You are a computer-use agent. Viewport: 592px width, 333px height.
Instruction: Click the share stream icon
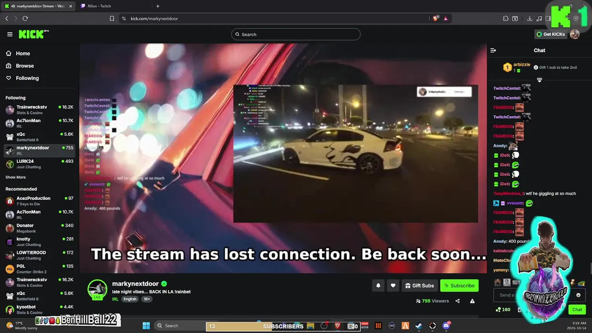(x=457, y=301)
